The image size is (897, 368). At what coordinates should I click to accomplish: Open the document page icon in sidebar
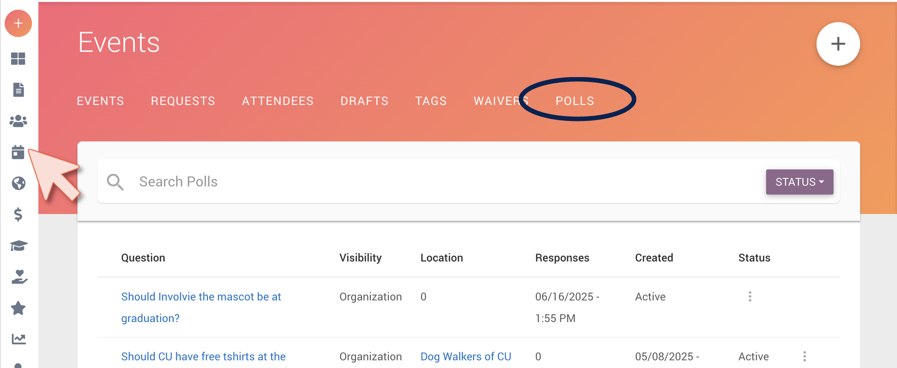click(18, 90)
